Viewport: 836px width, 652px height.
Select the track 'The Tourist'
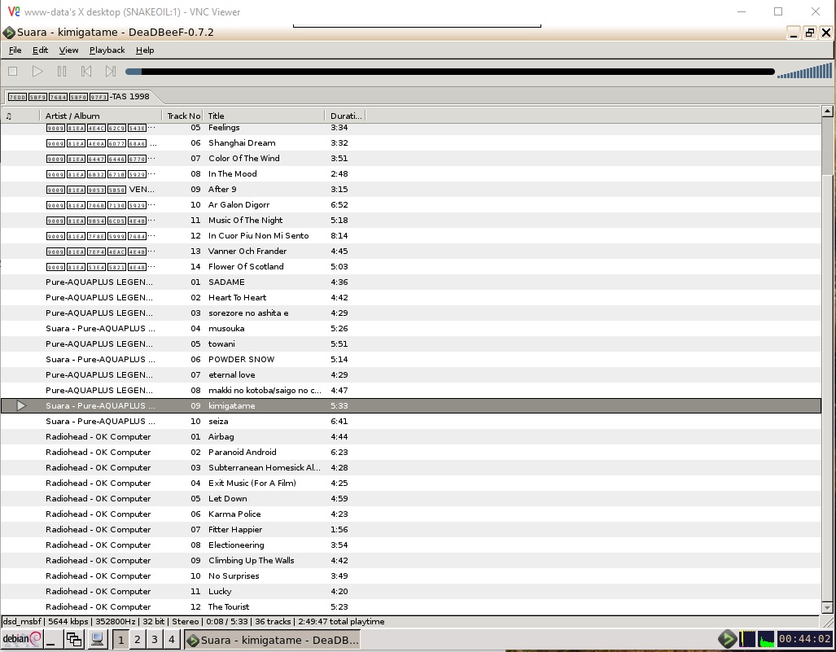(x=410, y=606)
